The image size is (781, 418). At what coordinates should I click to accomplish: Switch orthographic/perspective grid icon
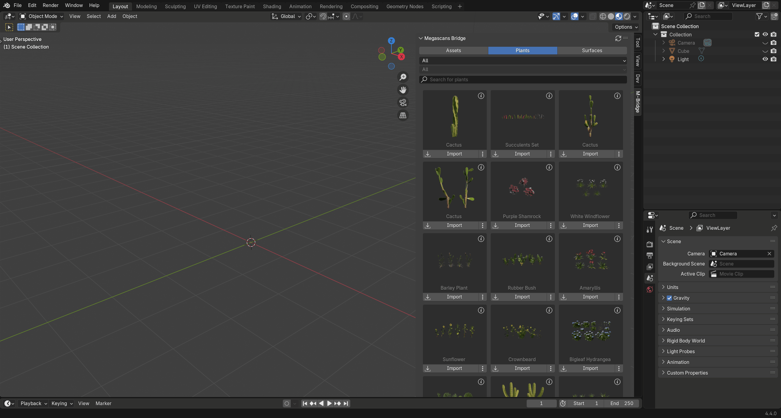403,116
